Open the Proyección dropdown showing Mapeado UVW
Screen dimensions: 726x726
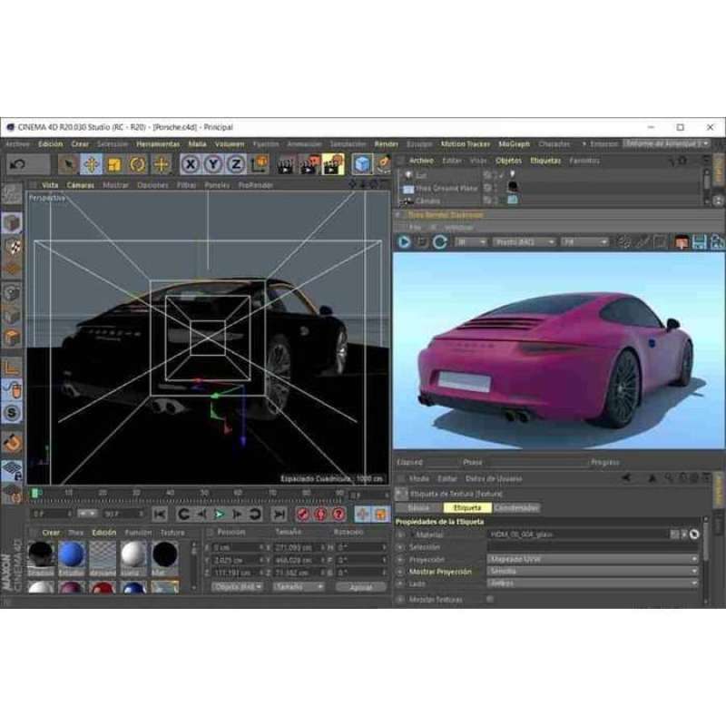pos(544,559)
